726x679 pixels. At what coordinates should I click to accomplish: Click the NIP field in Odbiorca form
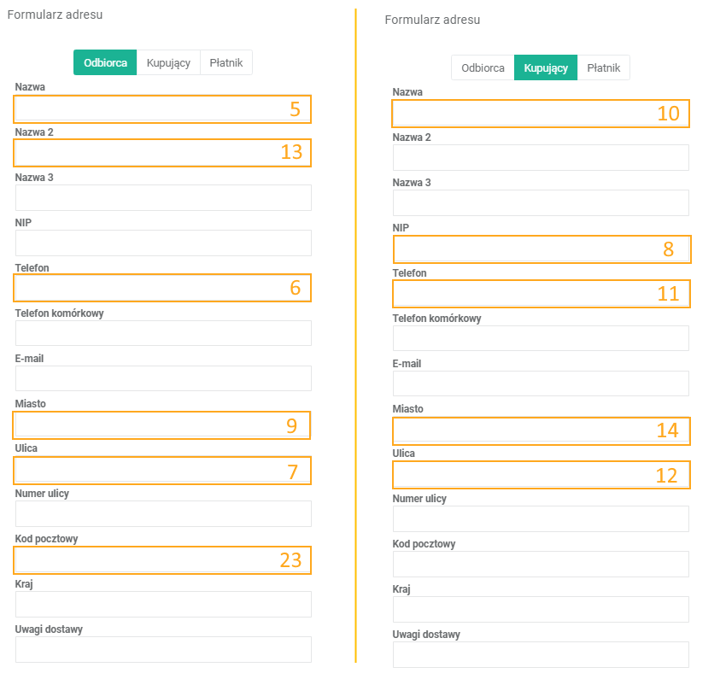click(162, 243)
